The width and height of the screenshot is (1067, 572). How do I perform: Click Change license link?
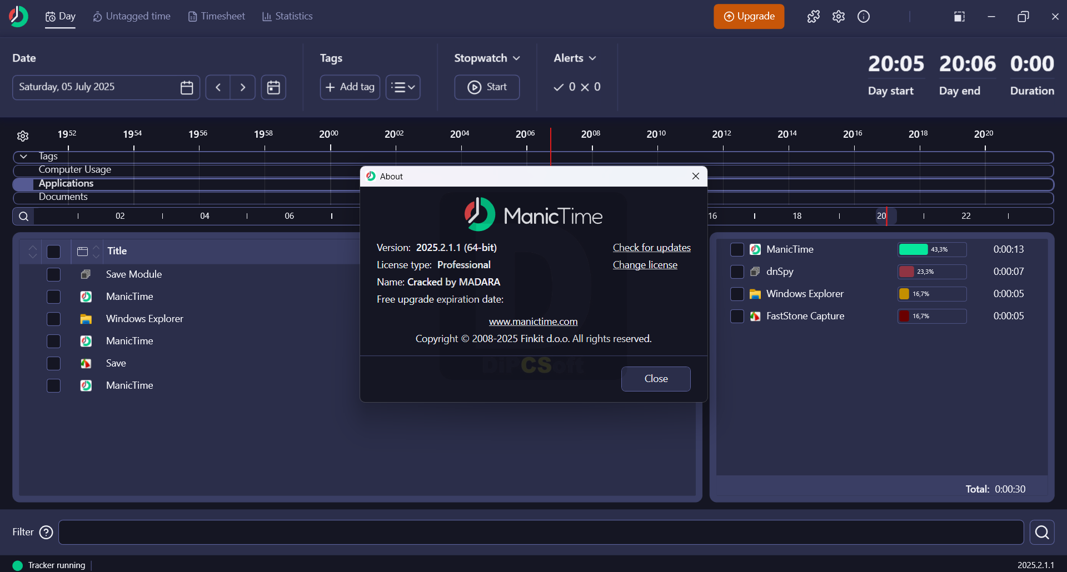645,265
